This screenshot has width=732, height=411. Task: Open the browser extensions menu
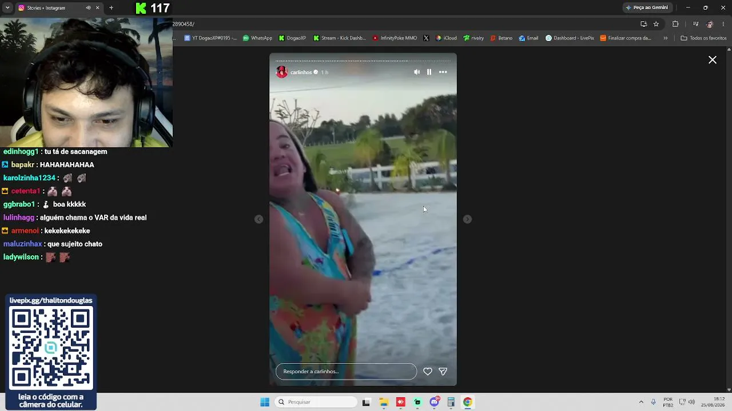[675, 24]
